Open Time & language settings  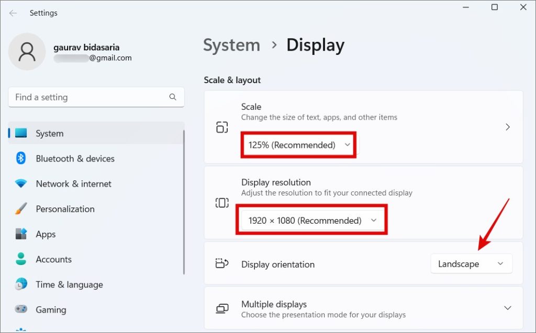pos(96,284)
